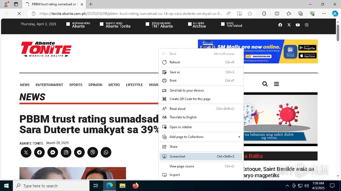Open Abante Instagram in header
Viewport: 341px width, 191px height.
pos(307,25)
